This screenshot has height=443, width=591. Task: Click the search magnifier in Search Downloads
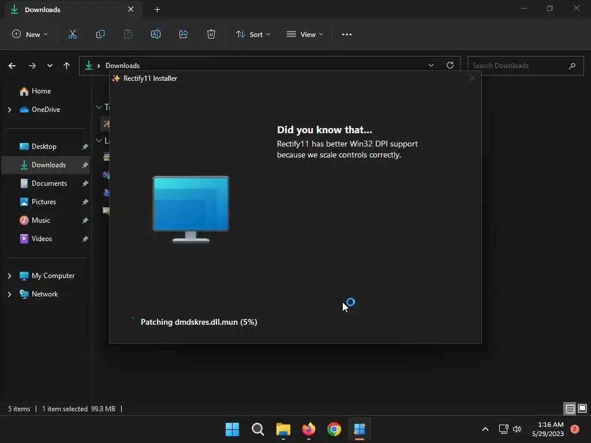click(x=572, y=66)
